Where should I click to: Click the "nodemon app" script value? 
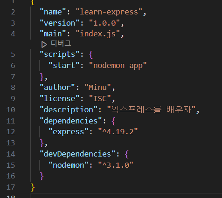118,65
